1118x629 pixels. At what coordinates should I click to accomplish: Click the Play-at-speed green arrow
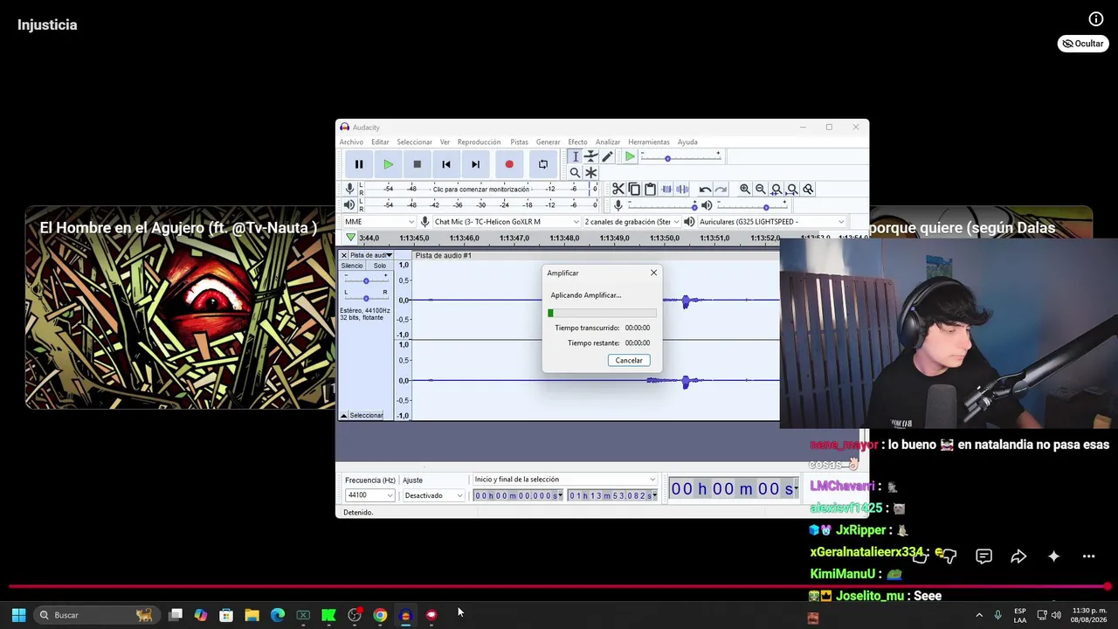point(630,157)
